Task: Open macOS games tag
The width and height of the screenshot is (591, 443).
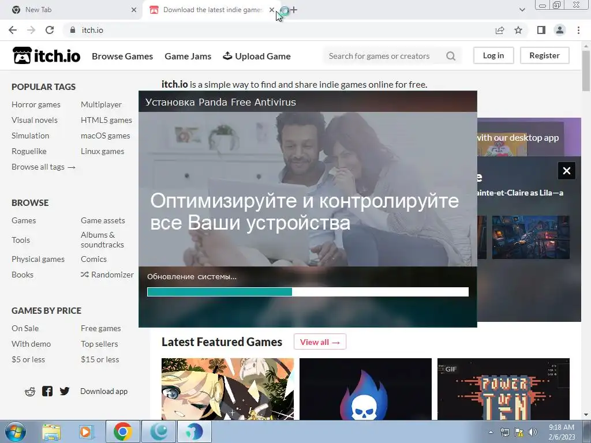Action: (x=105, y=136)
